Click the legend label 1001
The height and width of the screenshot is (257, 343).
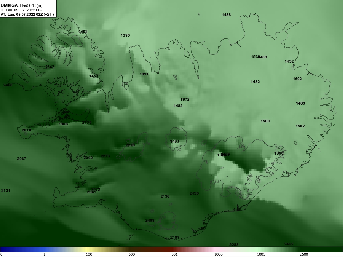261,254
